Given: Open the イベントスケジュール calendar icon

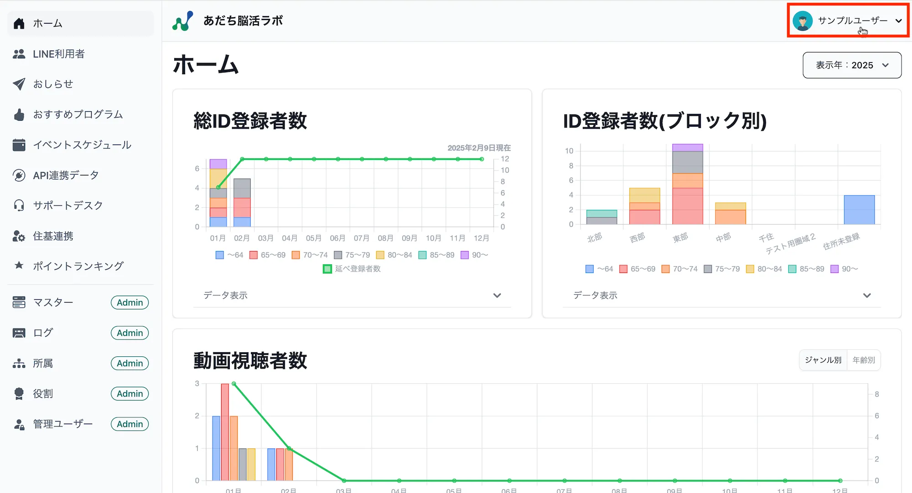Looking at the screenshot, I should point(19,145).
